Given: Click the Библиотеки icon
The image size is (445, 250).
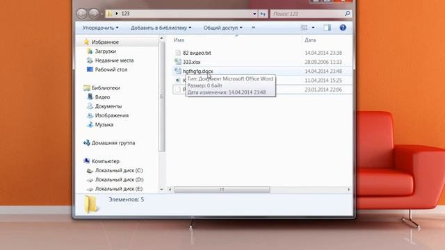Looking at the screenshot, I should 86,88.
